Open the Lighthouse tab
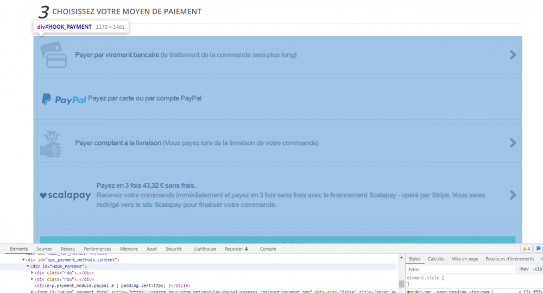This screenshot has width=543, height=293. [205, 249]
